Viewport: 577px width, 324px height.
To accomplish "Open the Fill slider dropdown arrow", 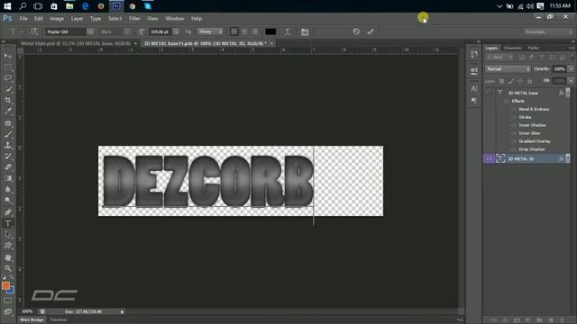I will coord(571,81).
